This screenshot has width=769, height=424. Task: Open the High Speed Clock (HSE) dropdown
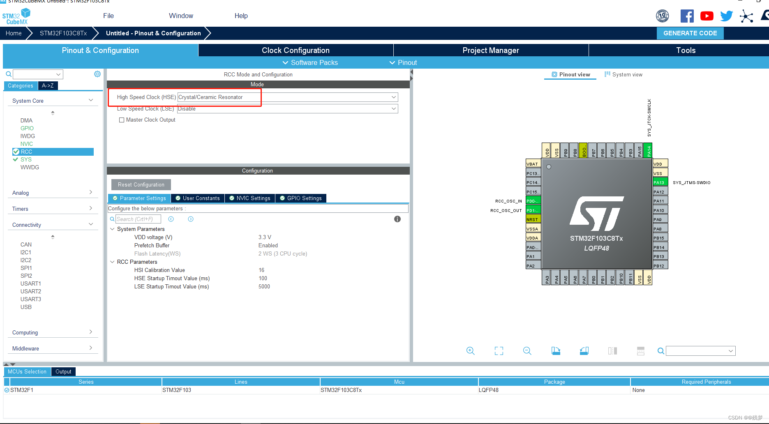(x=288, y=97)
